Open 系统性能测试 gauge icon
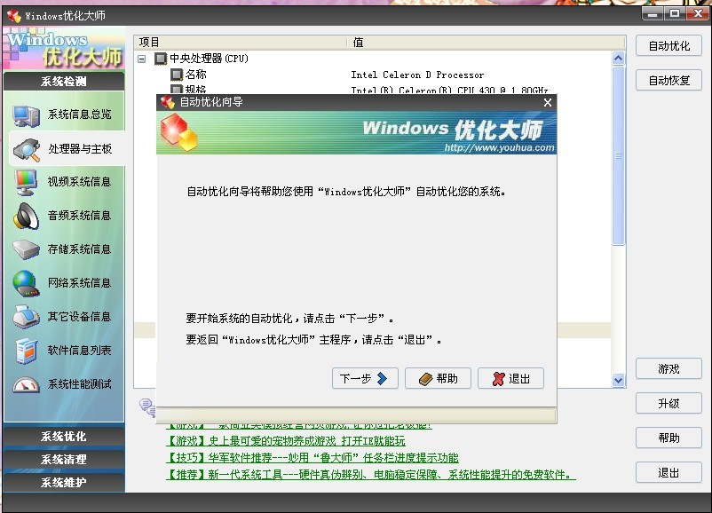 click(x=26, y=385)
